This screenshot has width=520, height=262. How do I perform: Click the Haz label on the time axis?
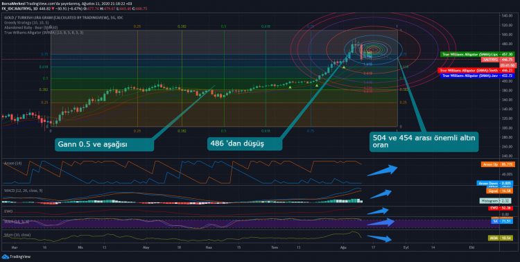[209, 247]
